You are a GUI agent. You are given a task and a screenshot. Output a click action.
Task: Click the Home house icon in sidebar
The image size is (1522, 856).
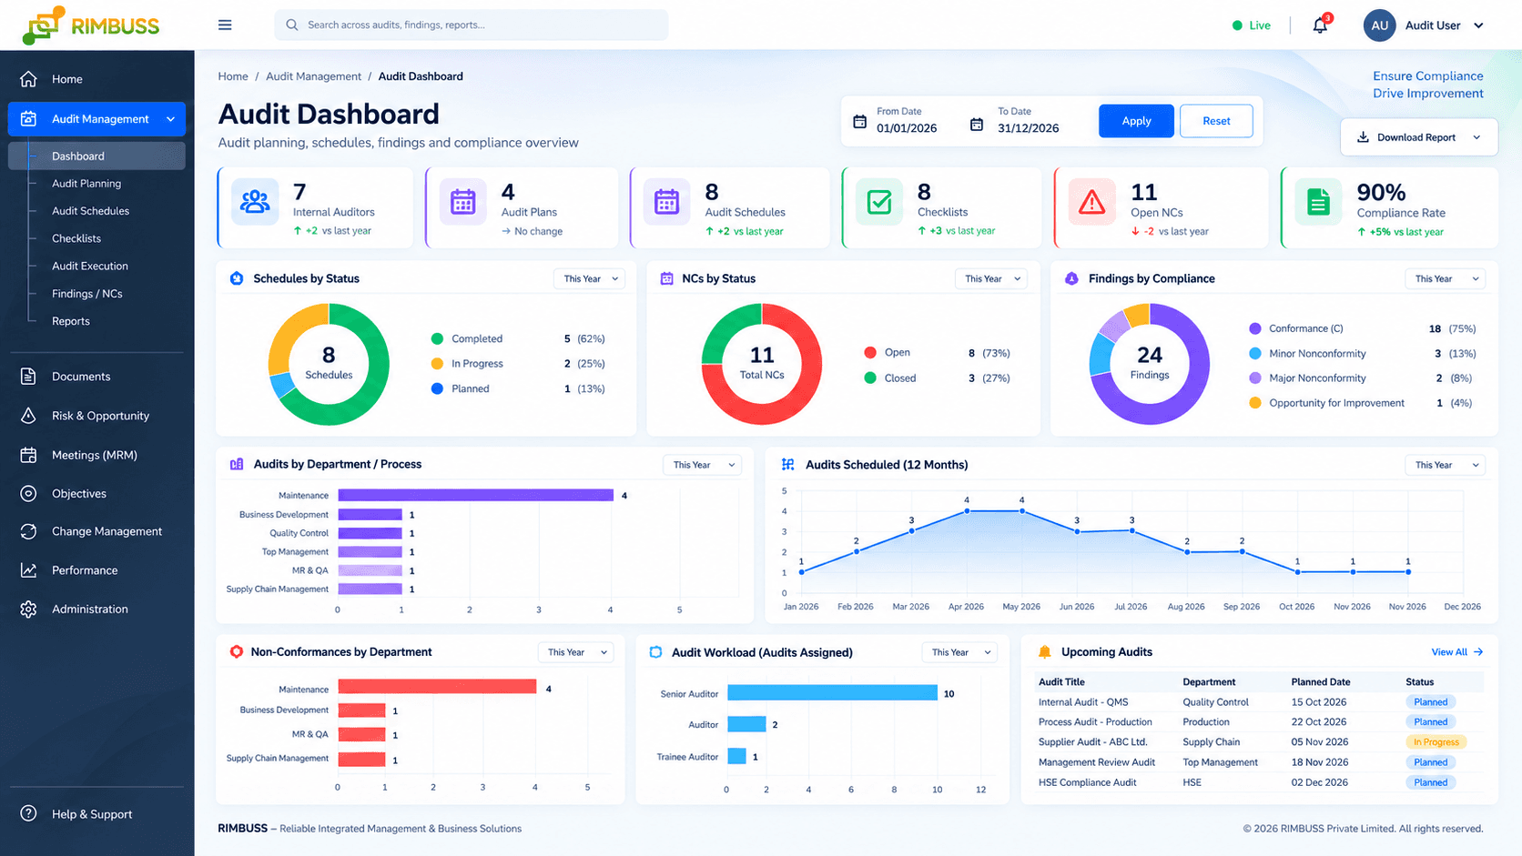(x=29, y=79)
